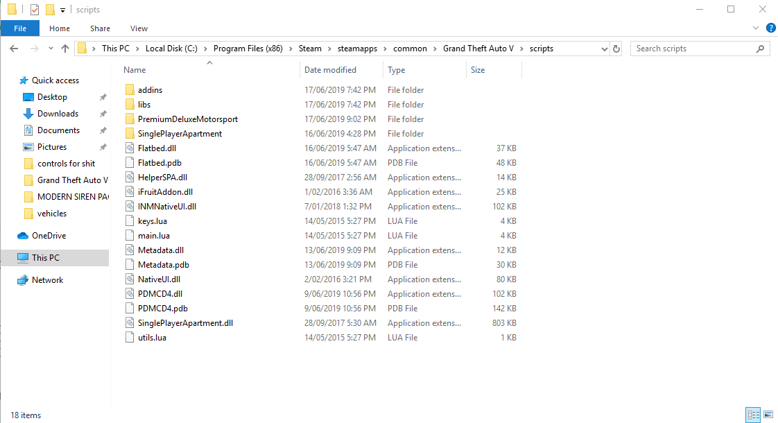Select utils.lua file name

pyautogui.click(x=152, y=338)
